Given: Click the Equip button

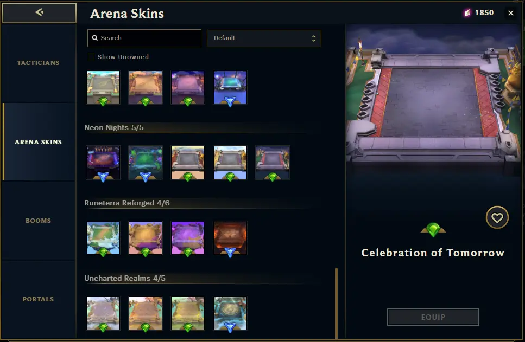Looking at the screenshot, I should pos(433,317).
